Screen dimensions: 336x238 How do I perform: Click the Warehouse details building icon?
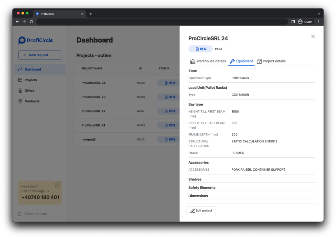tap(193, 61)
